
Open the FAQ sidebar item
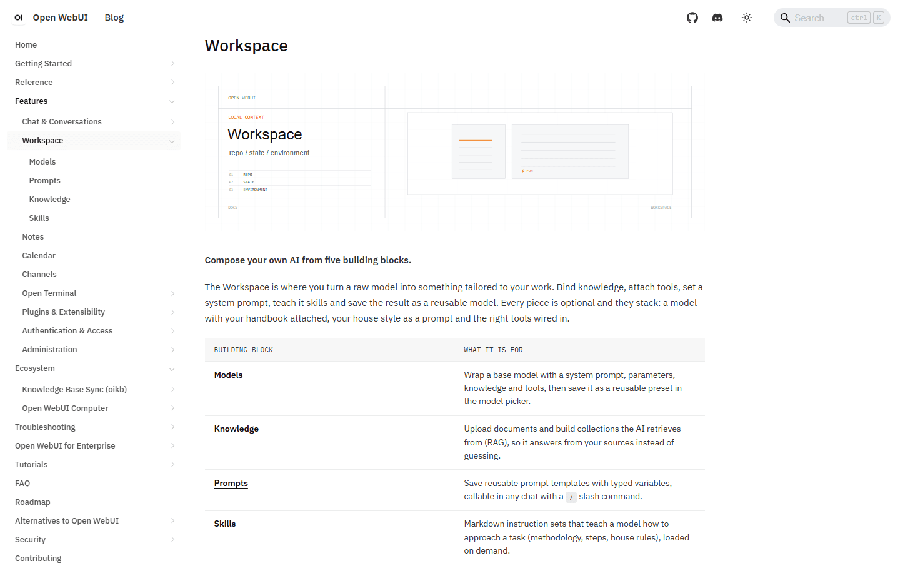click(22, 483)
